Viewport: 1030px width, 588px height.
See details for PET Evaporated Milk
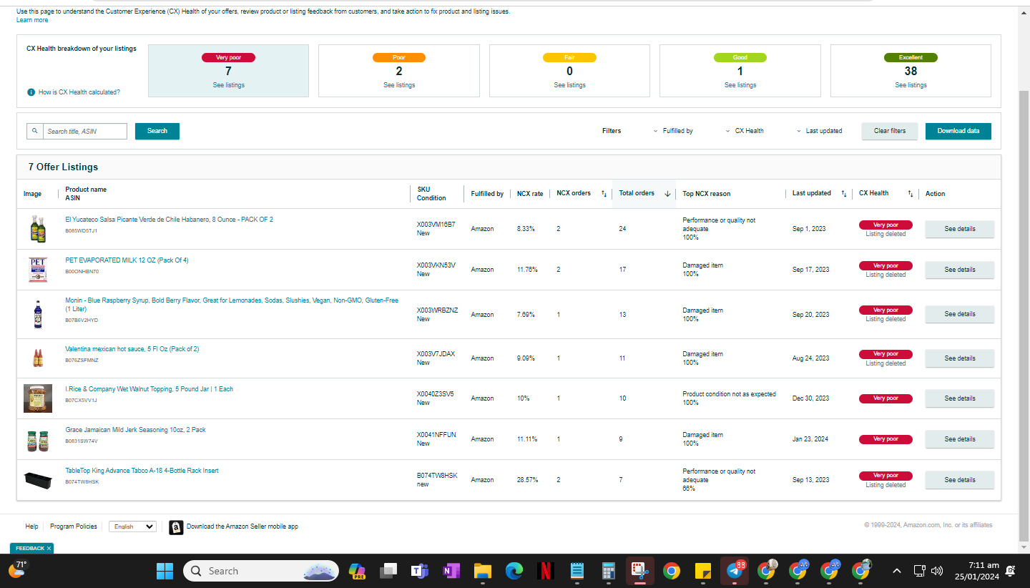pos(960,270)
